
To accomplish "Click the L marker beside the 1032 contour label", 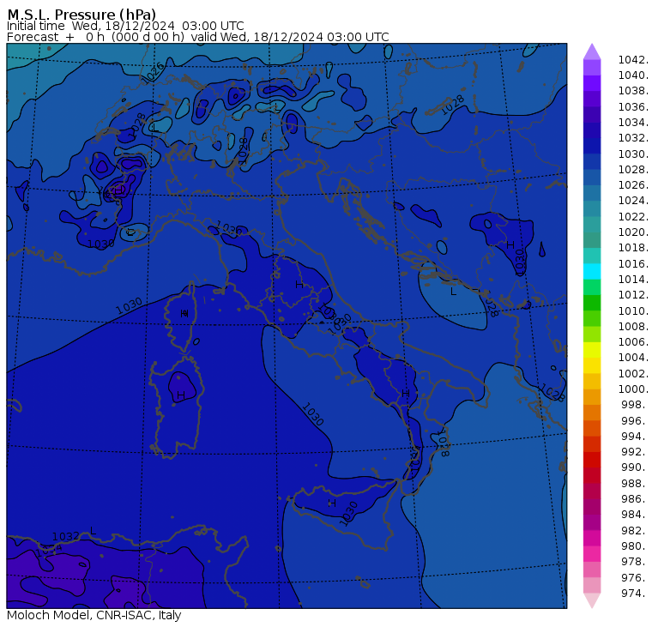I will coord(93,531).
